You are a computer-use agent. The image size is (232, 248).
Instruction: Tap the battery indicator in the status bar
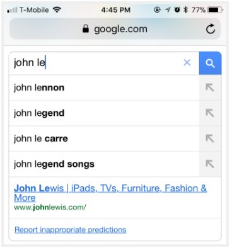coord(215,10)
